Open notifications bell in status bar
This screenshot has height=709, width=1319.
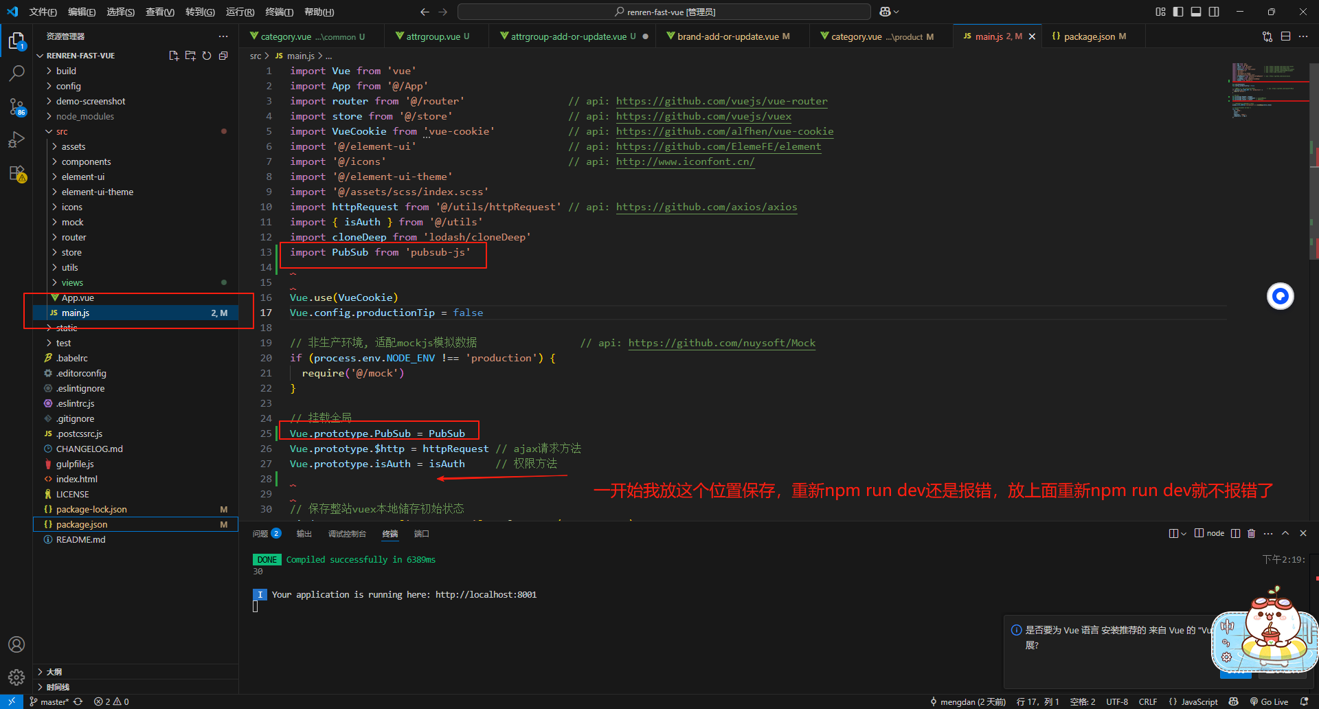tap(1304, 701)
